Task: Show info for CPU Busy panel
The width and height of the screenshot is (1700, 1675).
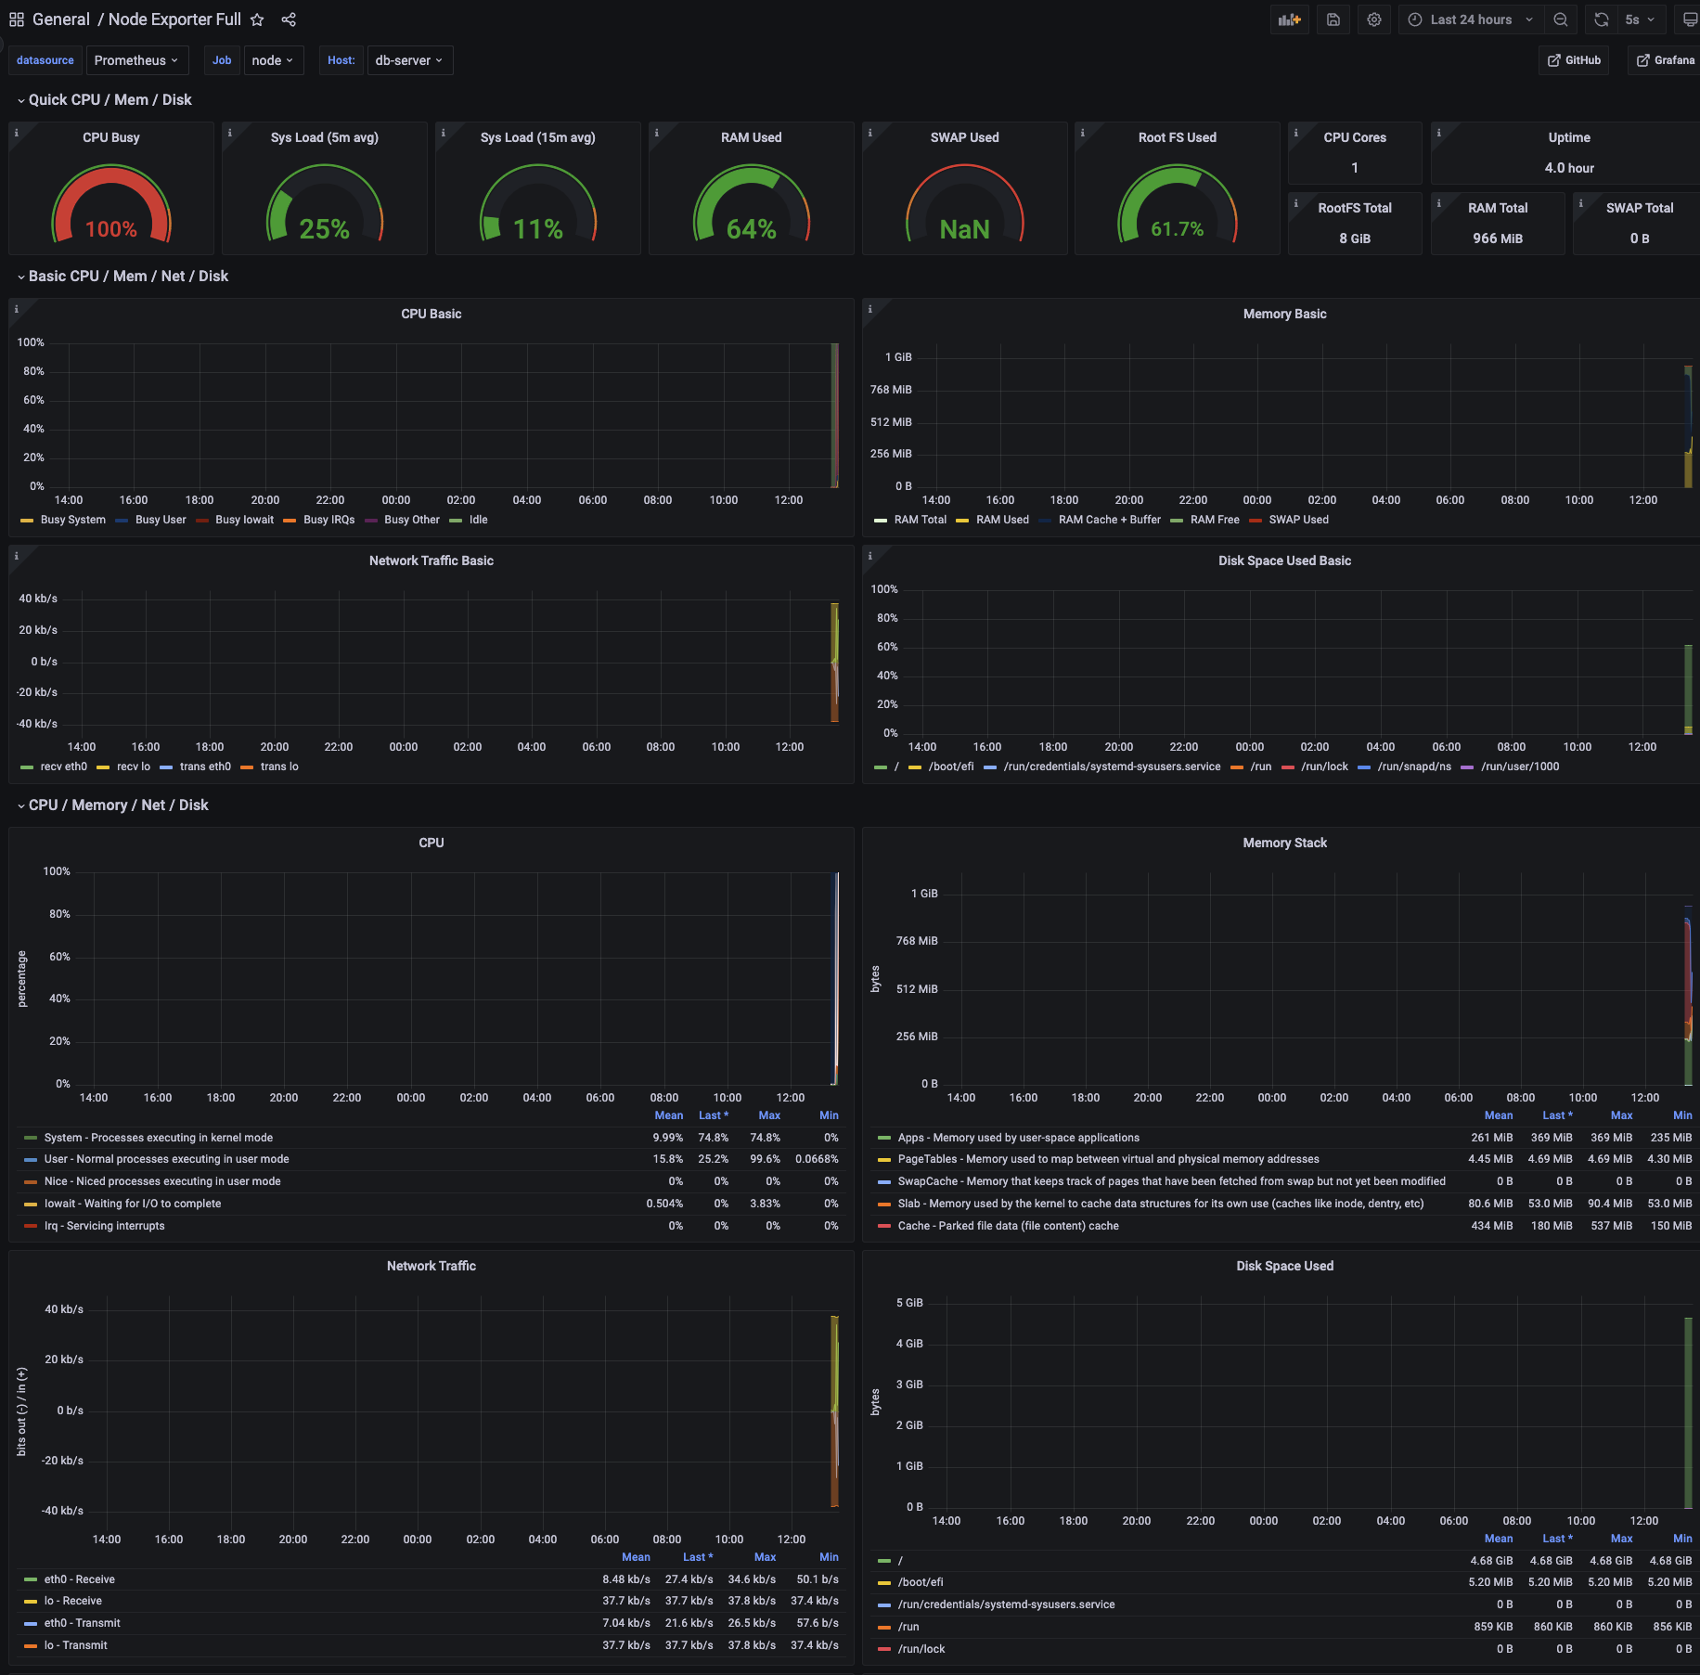Action: (x=16, y=133)
